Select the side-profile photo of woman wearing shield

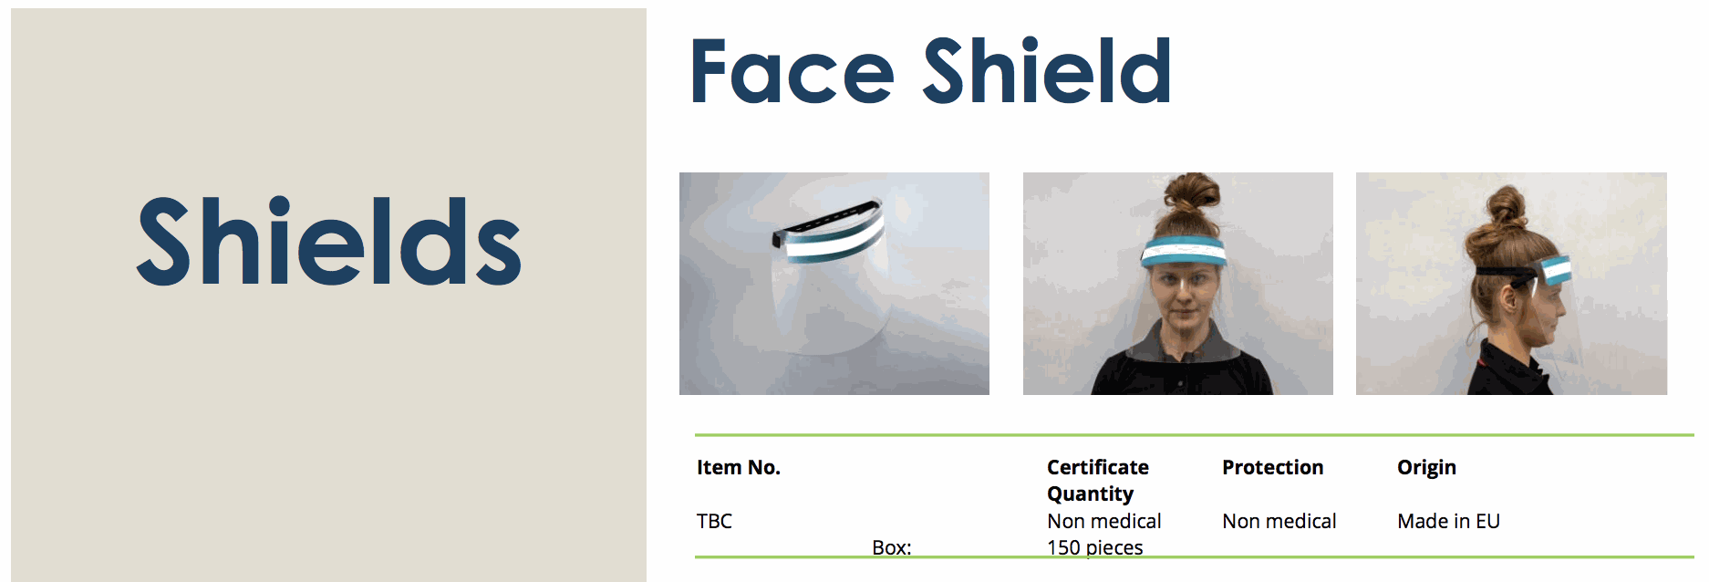pos(1511,284)
